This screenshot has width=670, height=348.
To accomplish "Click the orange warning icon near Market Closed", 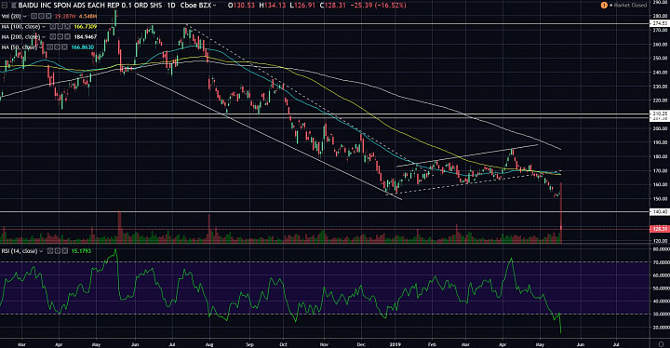I will [x=604, y=6].
